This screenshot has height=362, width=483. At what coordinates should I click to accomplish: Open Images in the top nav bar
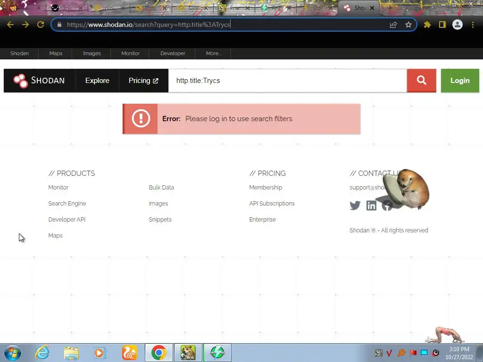click(x=92, y=53)
